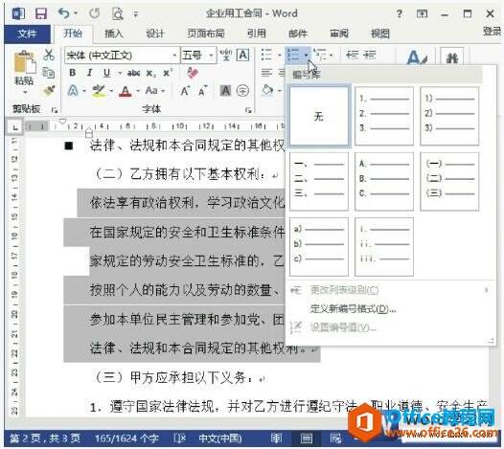The width and height of the screenshot is (504, 449).
Task: Expand the multilevel list dropdown
Action: 332,56
